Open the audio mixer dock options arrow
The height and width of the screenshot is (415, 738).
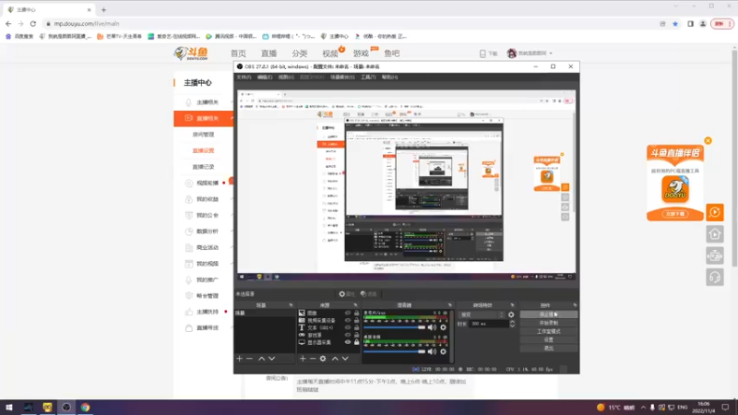tap(450, 305)
